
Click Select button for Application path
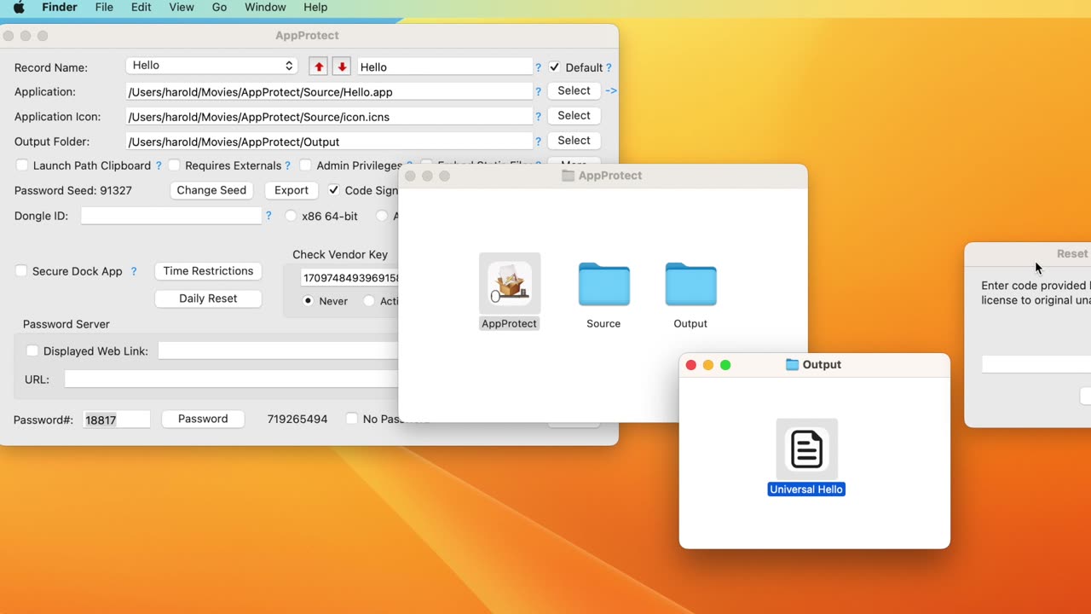(x=574, y=90)
